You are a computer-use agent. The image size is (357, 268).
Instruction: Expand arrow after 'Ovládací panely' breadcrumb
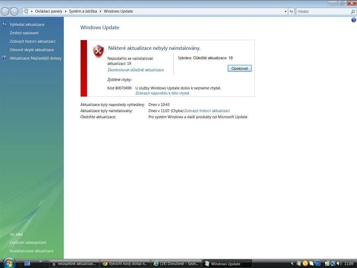(x=66, y=11)
